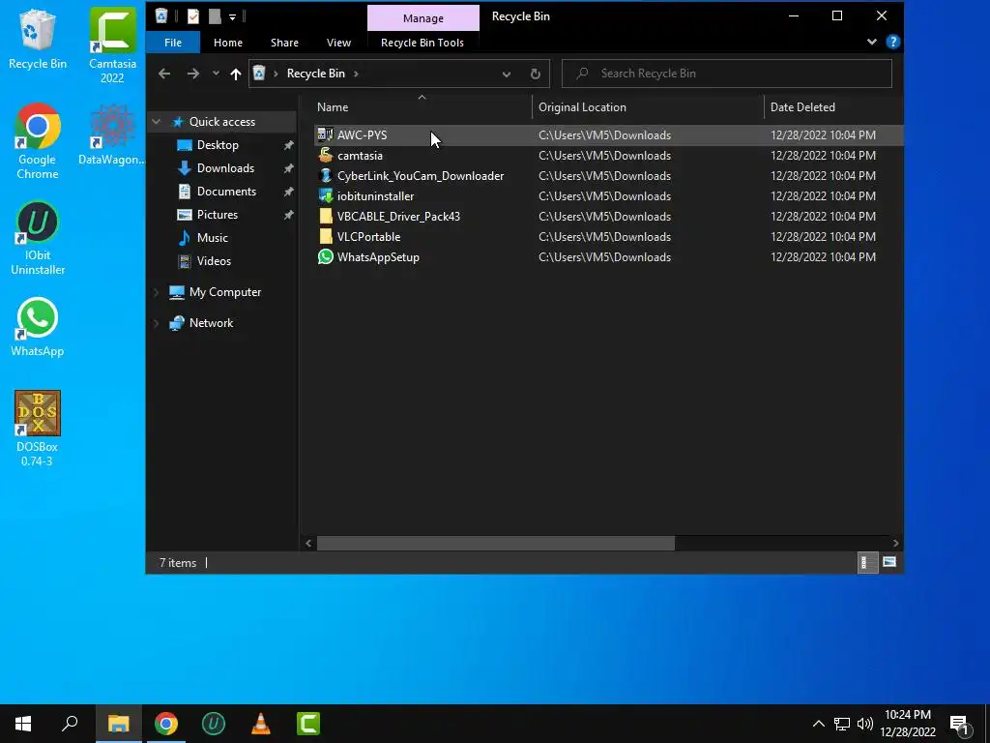
Task: Click the Recycle Bin breadcrumb in the address bar
Action: pos(316,74)
